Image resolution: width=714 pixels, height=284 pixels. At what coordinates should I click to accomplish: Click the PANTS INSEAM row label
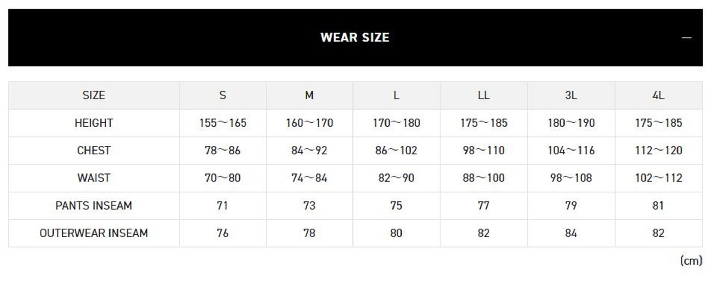(94, 206)
